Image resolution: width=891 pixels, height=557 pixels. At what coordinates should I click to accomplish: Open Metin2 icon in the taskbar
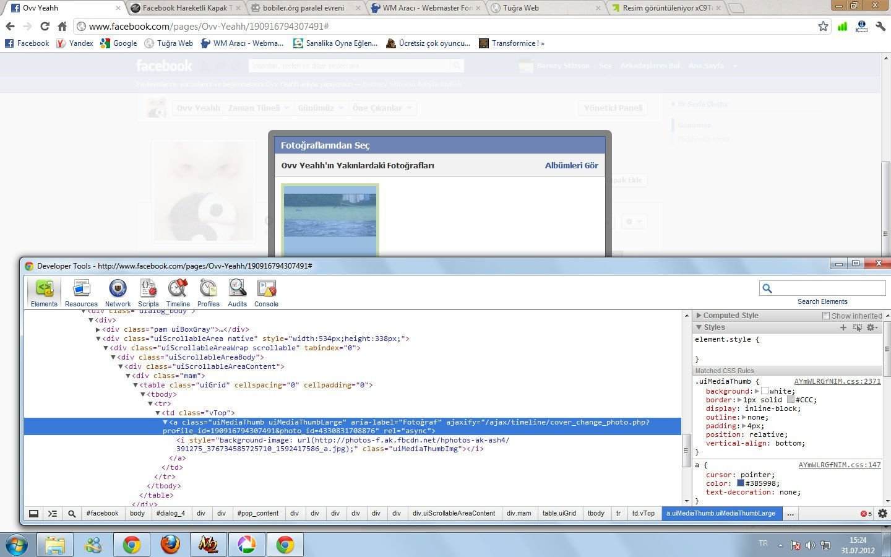click(x=208, y=545)
